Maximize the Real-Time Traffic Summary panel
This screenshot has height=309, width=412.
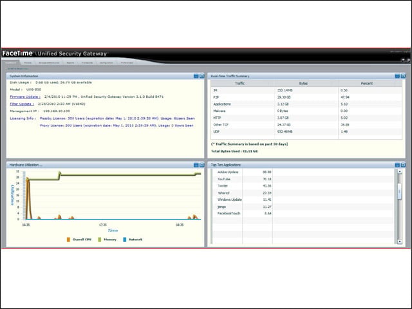pyautogui.click(x=403, y=76)
